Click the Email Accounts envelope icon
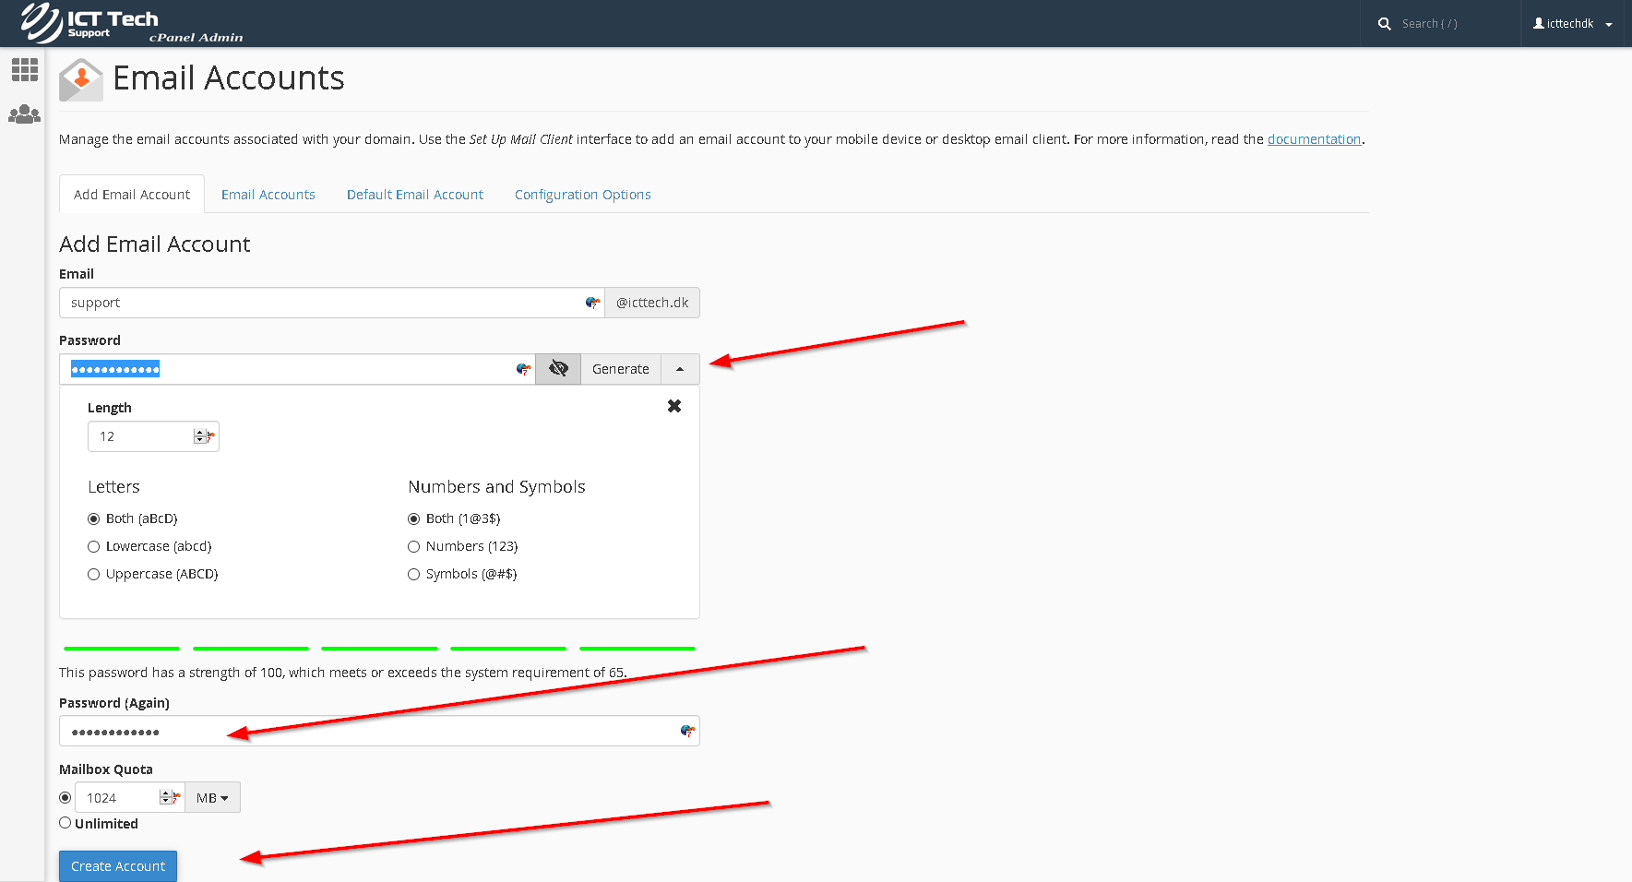The image size is (1632, 882). click(80, 79)
